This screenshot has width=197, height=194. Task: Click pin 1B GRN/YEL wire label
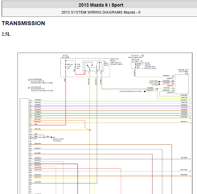[x=38, y=102]
